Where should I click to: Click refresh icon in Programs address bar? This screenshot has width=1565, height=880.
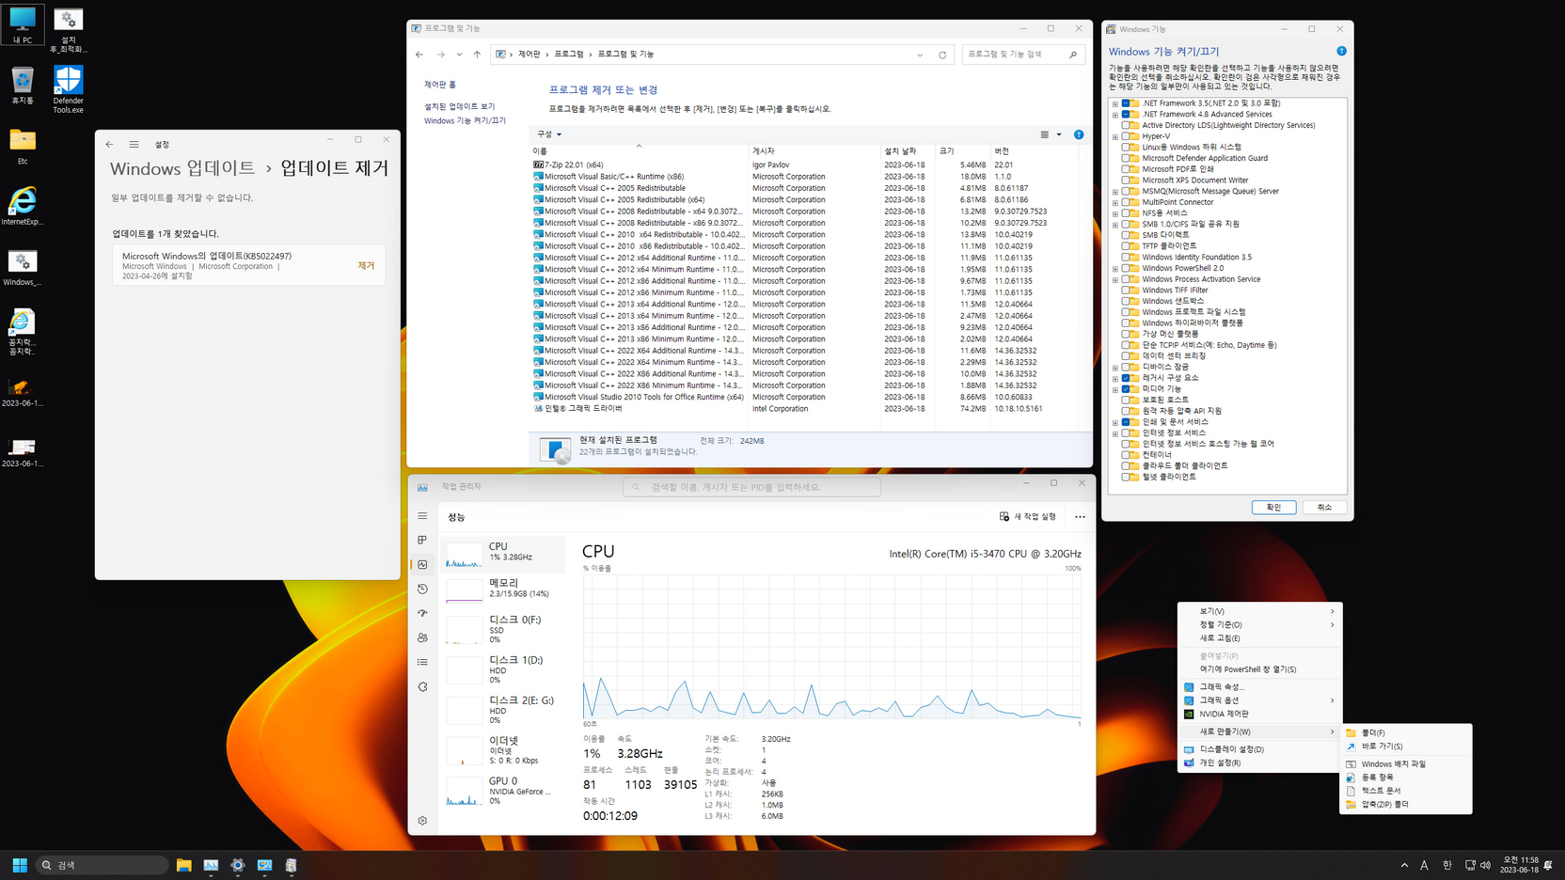click(x=942, y=55)
